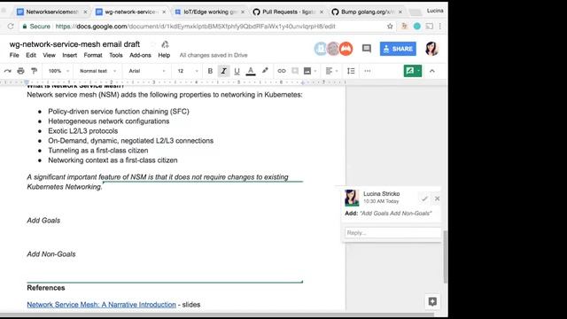The image size is (567, 319).
Task: Open the font size 12 dropdown
Action: click(x=188, y=71)
